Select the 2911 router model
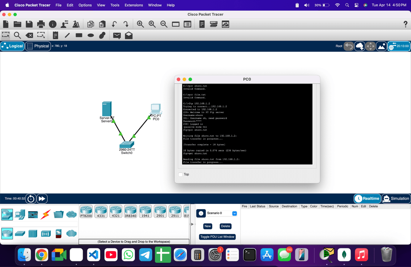The width and height of the screenshot is (411, 267). (x=175, y=212)
